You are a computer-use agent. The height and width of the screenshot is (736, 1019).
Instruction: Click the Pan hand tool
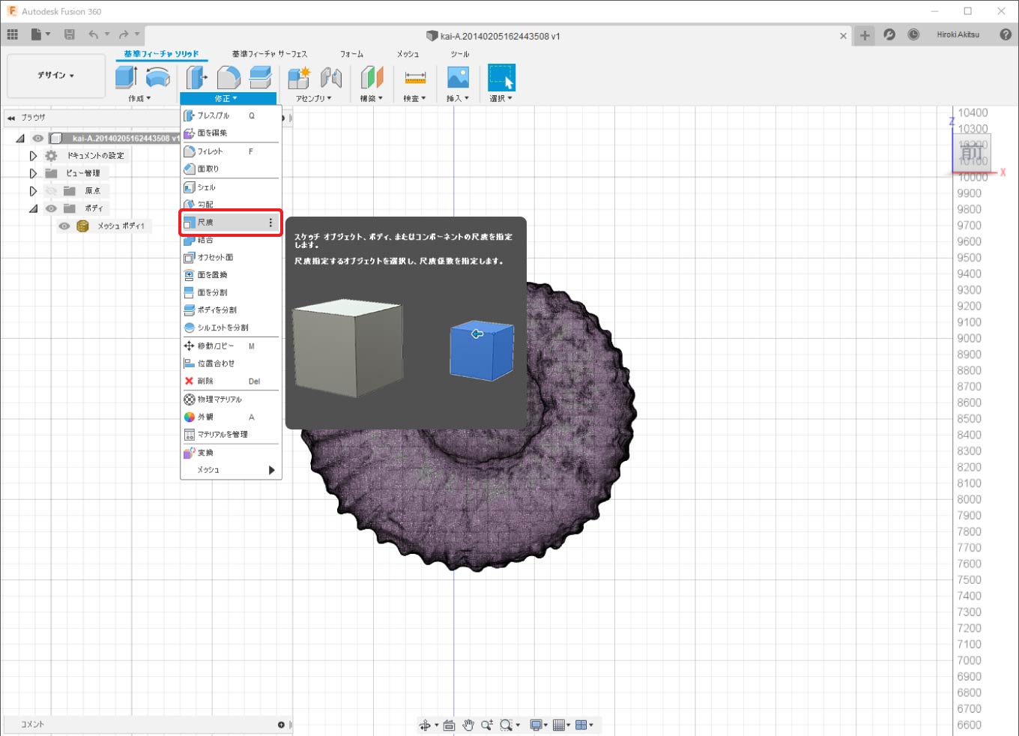point(468,725)
